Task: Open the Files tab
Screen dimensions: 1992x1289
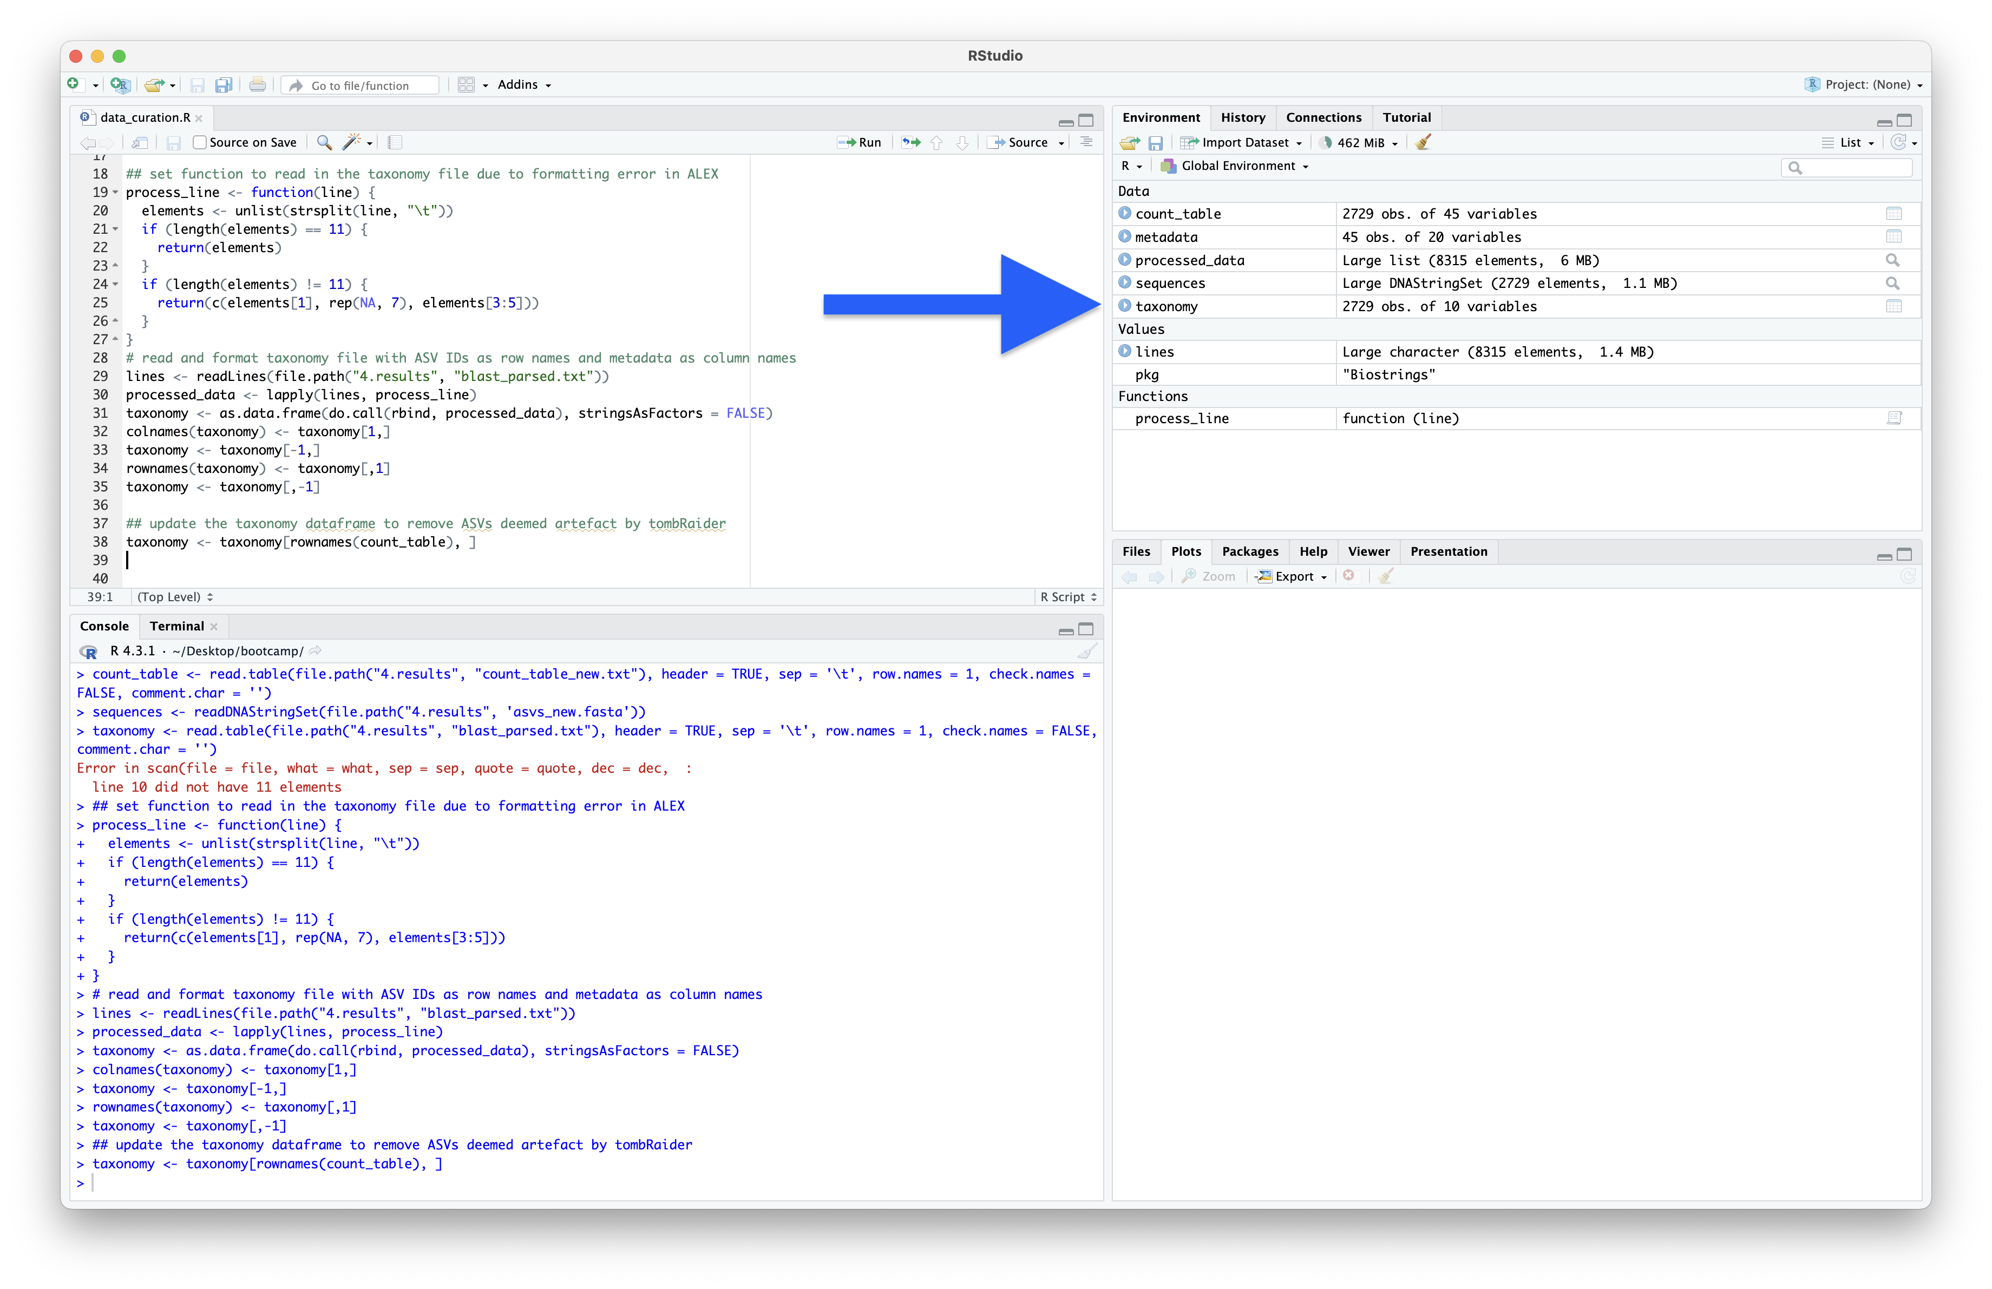Action: pyautogui.click(x=1136, y=551)
